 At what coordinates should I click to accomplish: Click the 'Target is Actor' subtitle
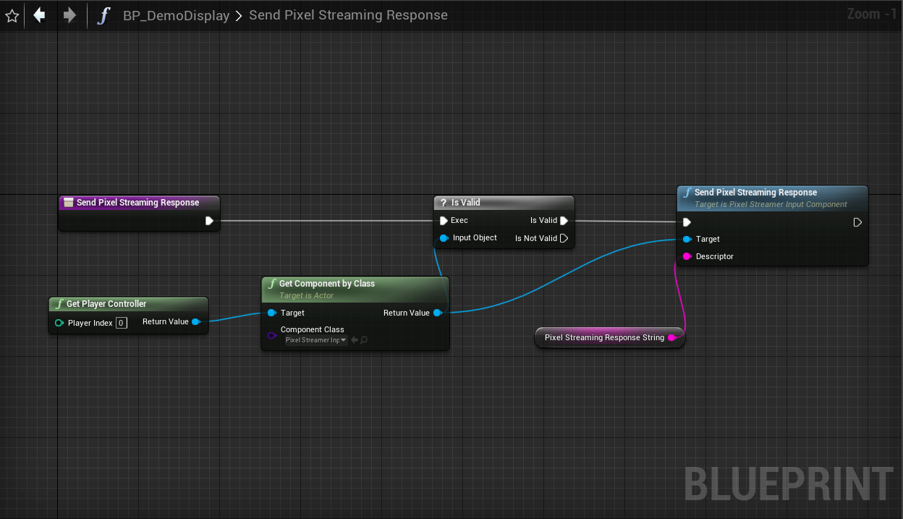pos(306,296)
